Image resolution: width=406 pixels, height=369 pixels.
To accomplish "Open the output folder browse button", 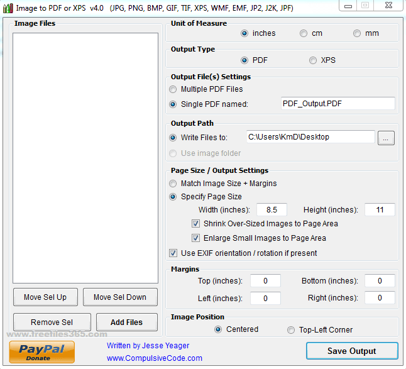I will (386, 138).
